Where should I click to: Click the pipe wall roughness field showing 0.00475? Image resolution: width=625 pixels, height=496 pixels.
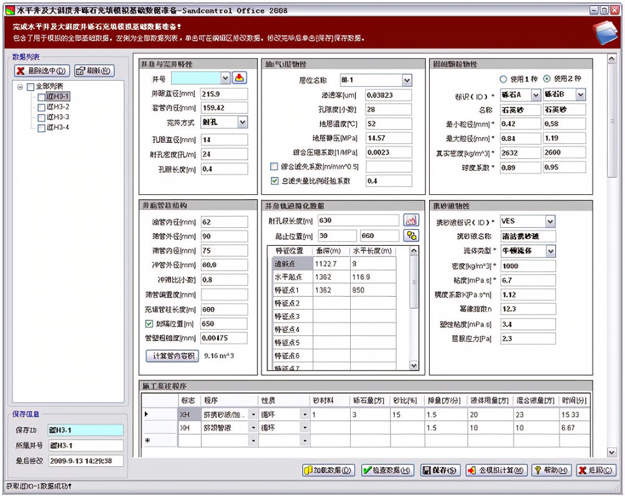[224, 338]
